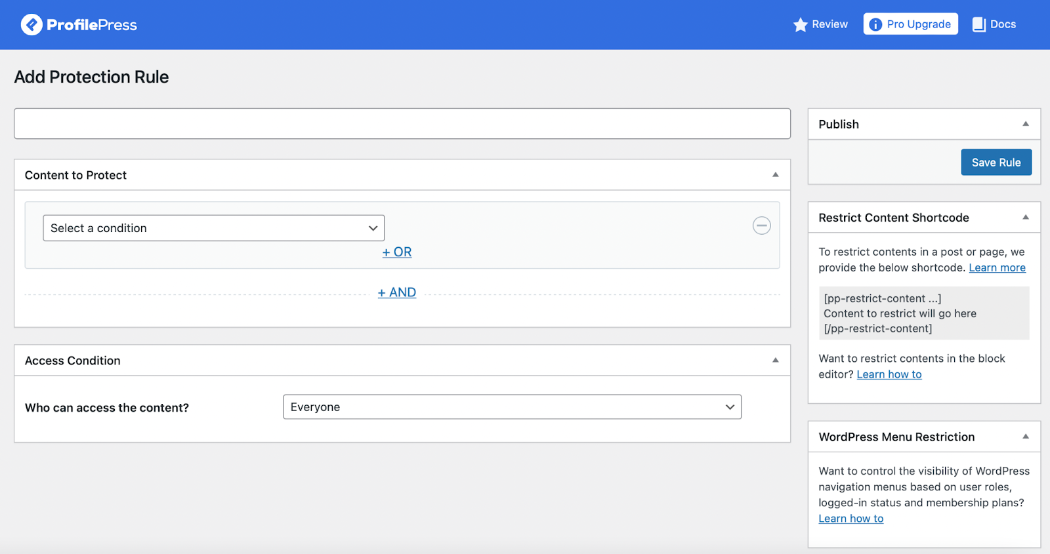Add an AND condition group

point(397,292)
